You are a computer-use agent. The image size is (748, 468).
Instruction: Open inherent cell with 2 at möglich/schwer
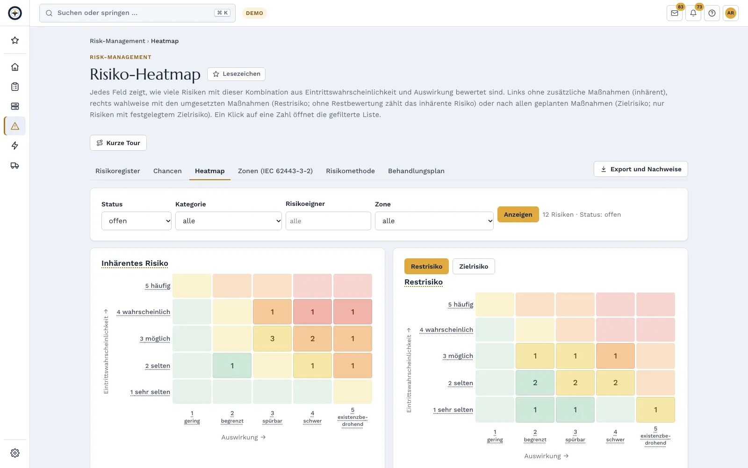pyautogui.click(x=312, y=338)
